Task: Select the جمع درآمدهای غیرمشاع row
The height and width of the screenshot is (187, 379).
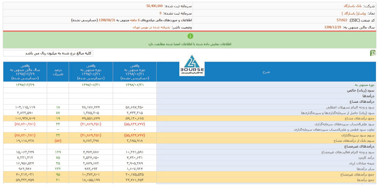Action: point(266,174)
